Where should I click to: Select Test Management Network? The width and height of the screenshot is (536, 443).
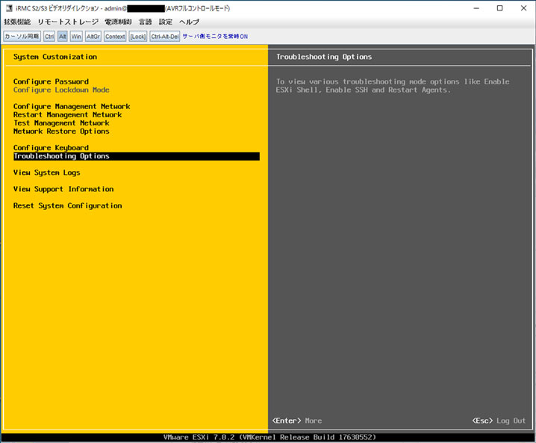pos(61,123)
